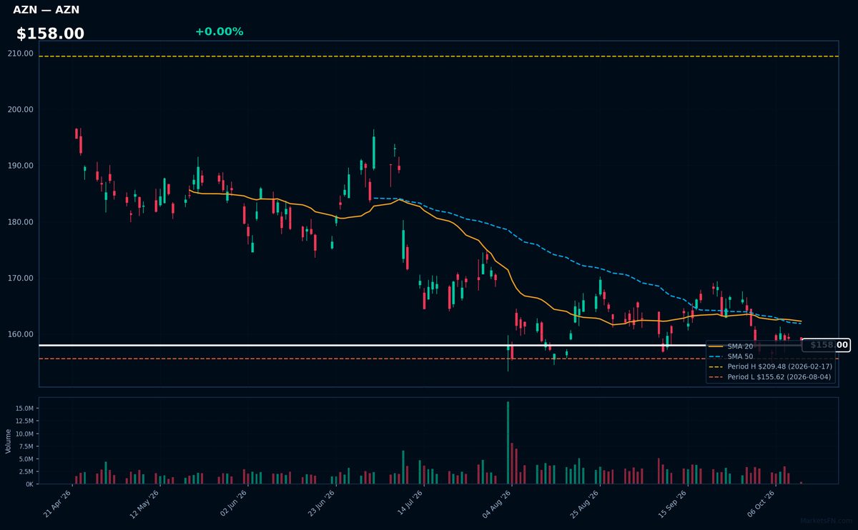Screen dimensions: 858x530
Task: Click the AZN — AZN chart title
Action: [x=46, y=10]
